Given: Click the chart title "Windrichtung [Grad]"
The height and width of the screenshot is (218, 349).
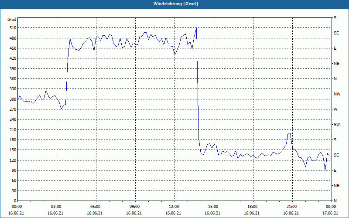Looking at the screenshot, I should coord(176,4).
